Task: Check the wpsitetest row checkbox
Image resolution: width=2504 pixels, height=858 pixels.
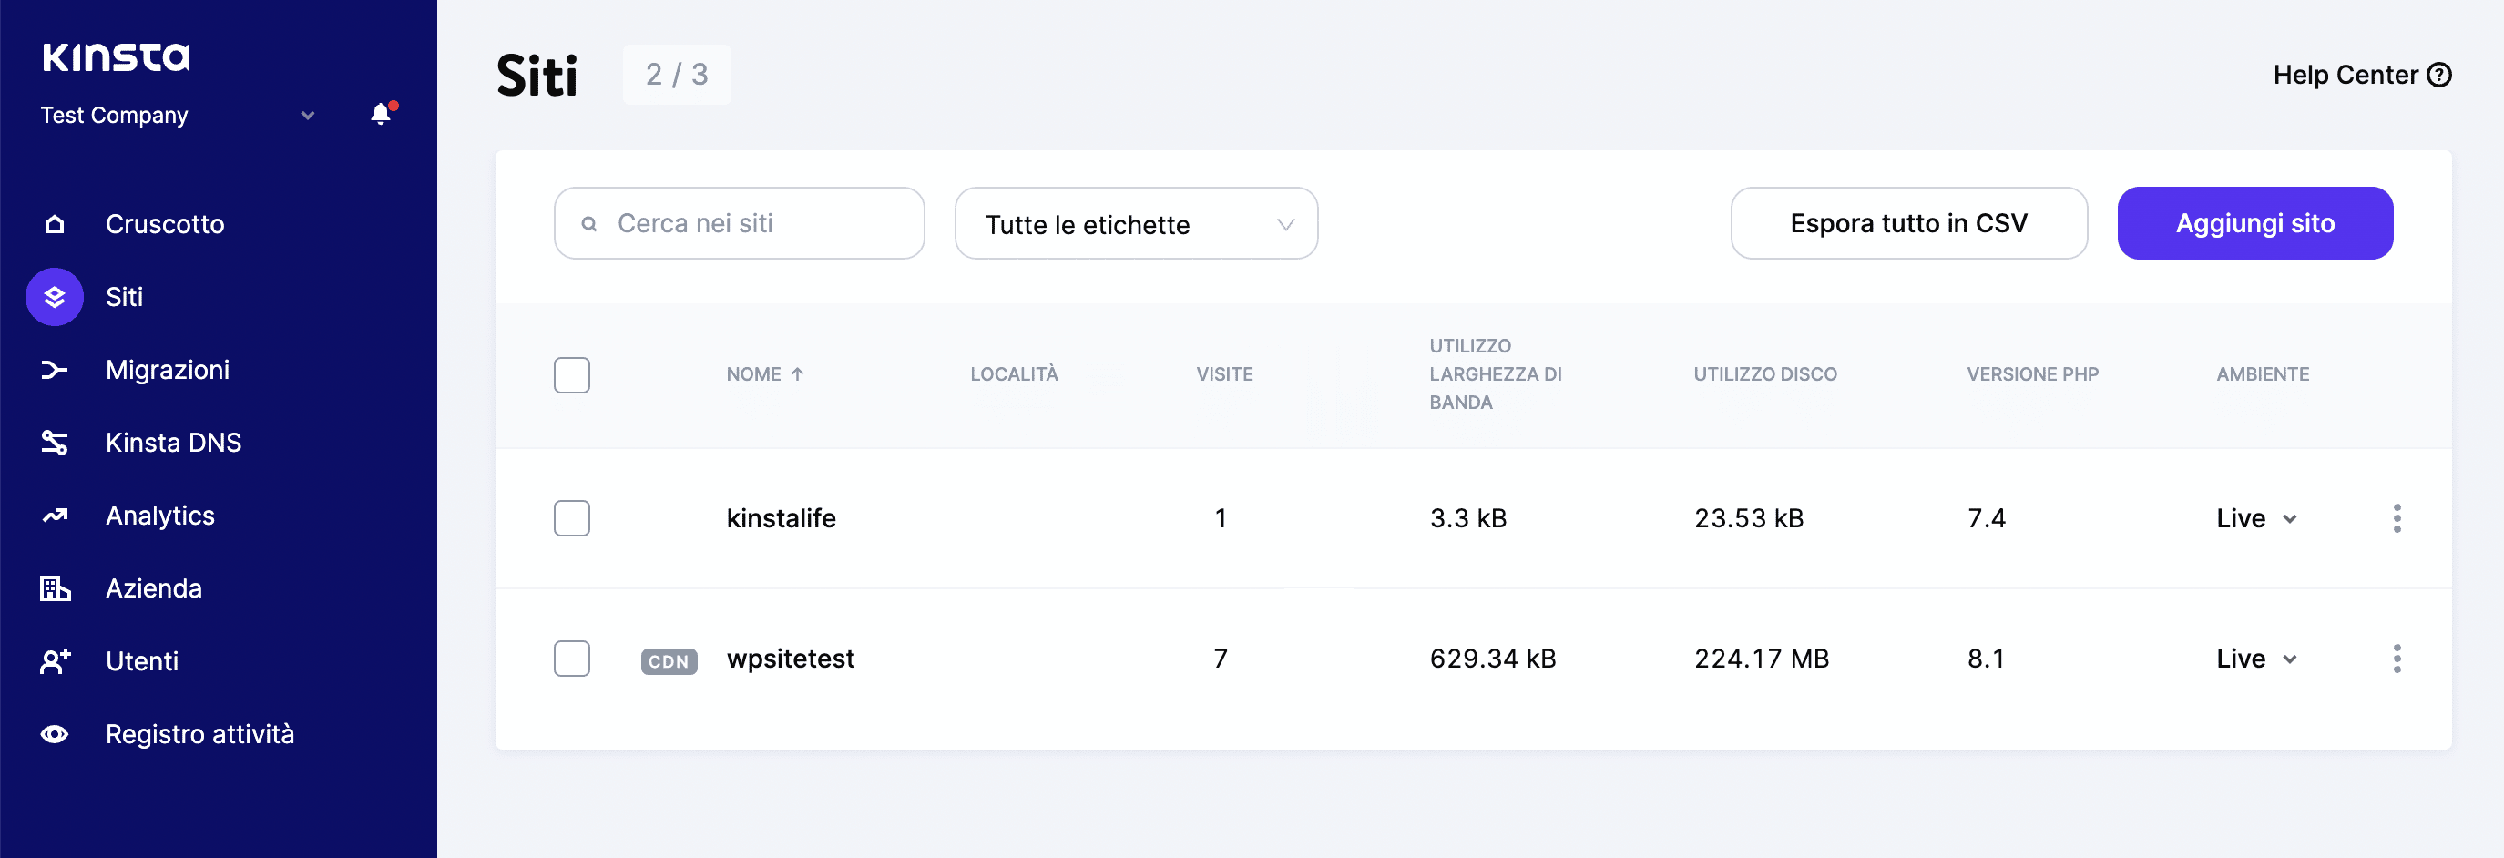Action: pyautogui.click(x=573, y=658)
